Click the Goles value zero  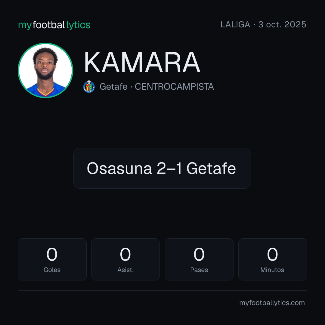tap(52, 254)
